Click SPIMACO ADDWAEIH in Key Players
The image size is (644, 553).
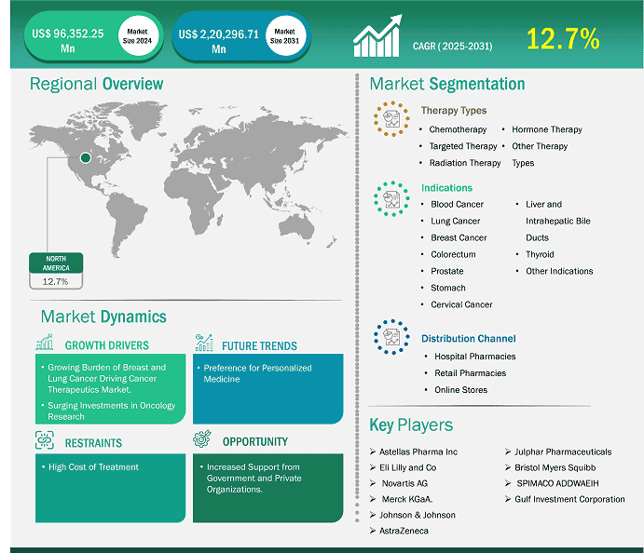point(557,483)
